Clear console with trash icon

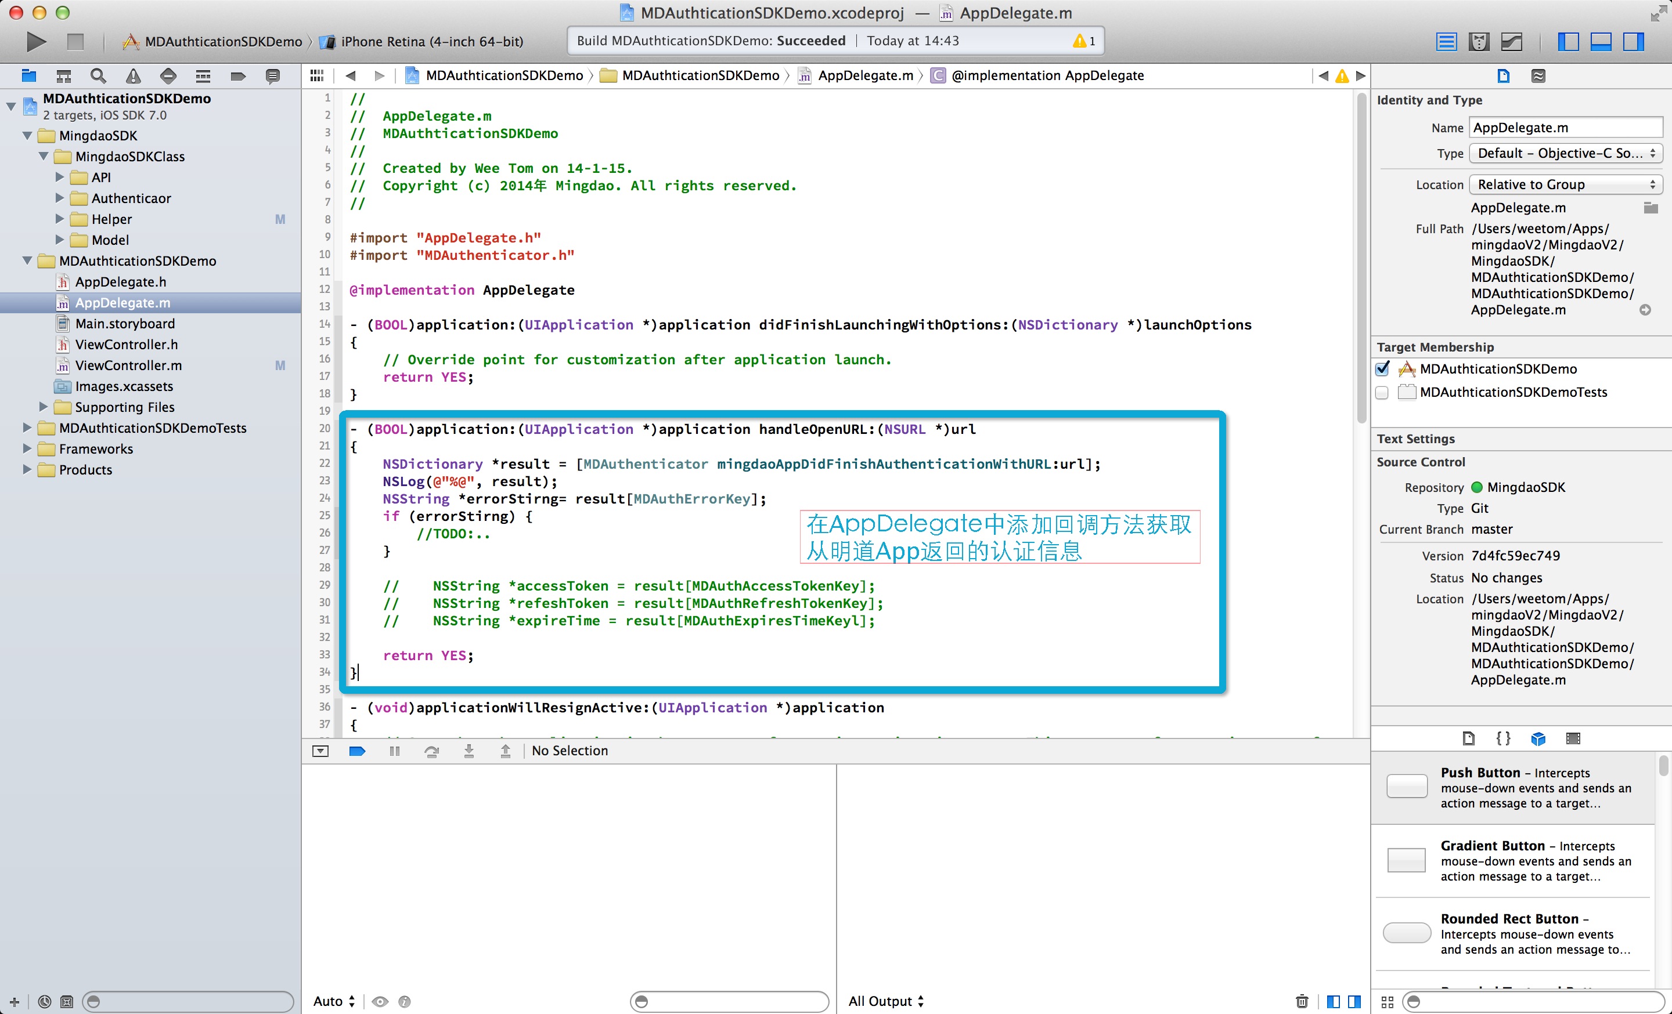1302,1001
